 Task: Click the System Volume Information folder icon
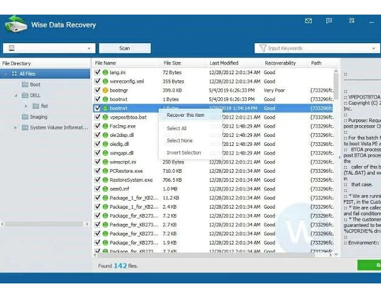(x=25, y=128)
